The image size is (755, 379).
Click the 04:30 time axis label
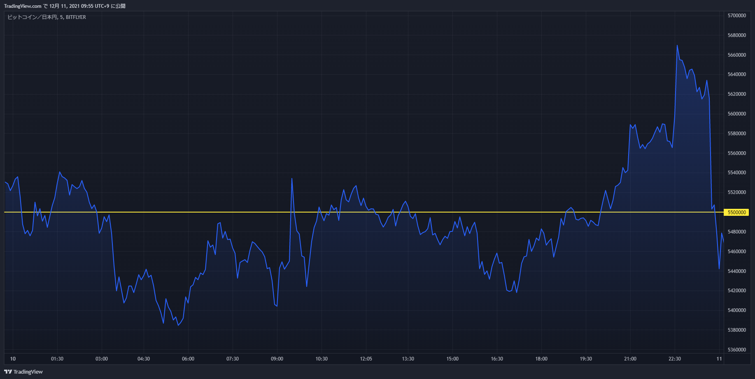tap(144, 359)
